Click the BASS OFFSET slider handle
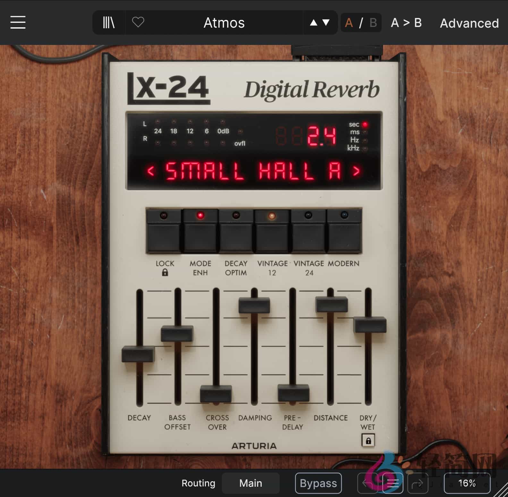This screenshot has width=508, height=497. [x=177, y=334]
